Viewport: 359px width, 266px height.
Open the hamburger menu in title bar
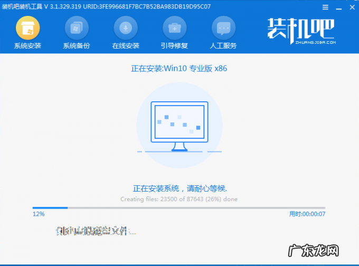coord(325,7)
